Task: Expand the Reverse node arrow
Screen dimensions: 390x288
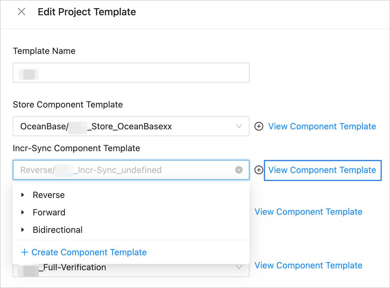Action: (x=23, y=195)
